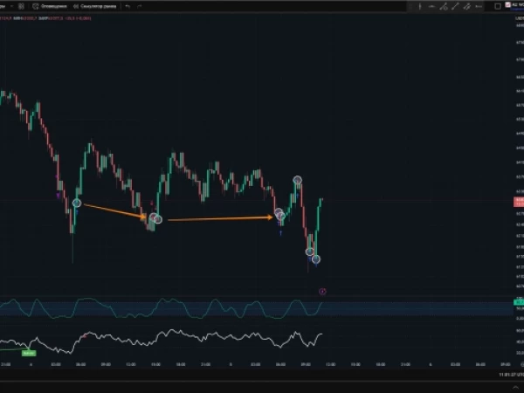Viewport: 524px width, 393px height.
Task: Click the green oscillator value label
Action: point(519,302)
